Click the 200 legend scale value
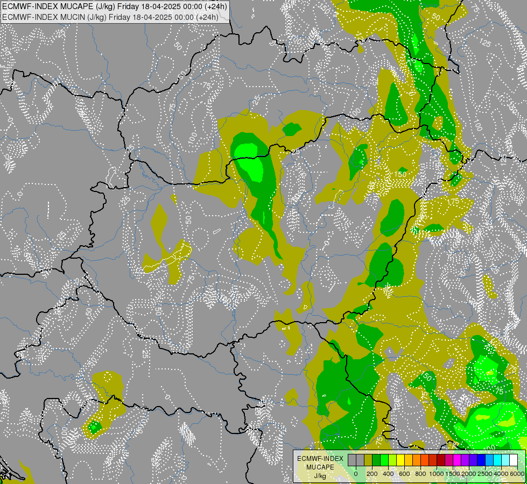The width and height of the screenshot is (527, 484). pos(372,474)
